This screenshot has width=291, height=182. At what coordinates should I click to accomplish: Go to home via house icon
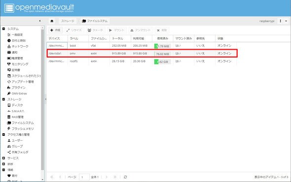tap(52, 21)
